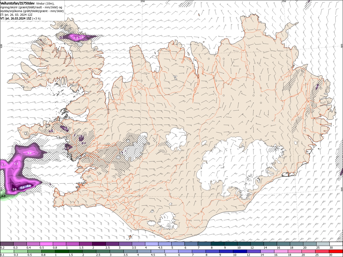Click the 'rigning/skúrir' legend description line

pyautogui.click(x=31, y=7)
